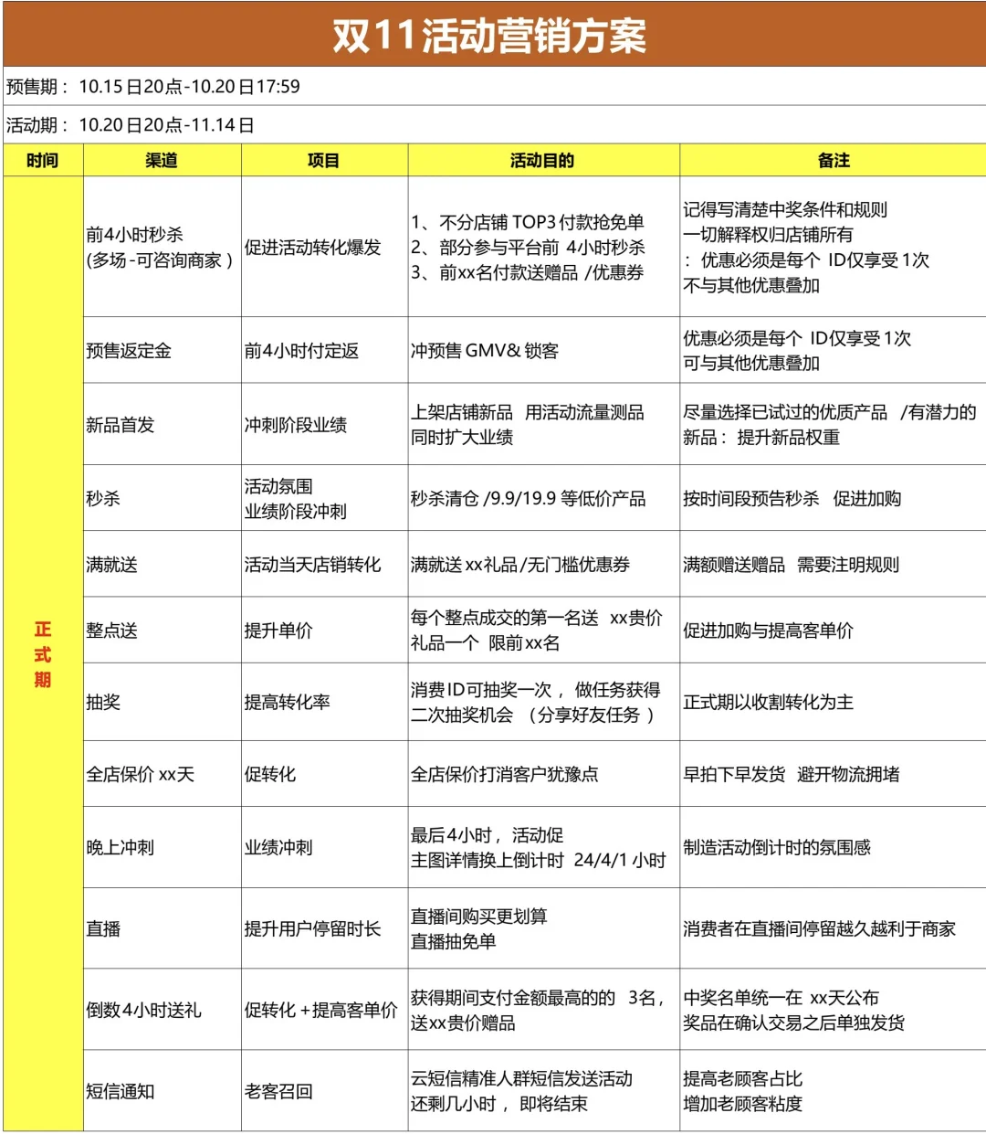Click the '促转化+提高客单价' cell
The image size is (986, 1134).
(x=324, y=1010)
